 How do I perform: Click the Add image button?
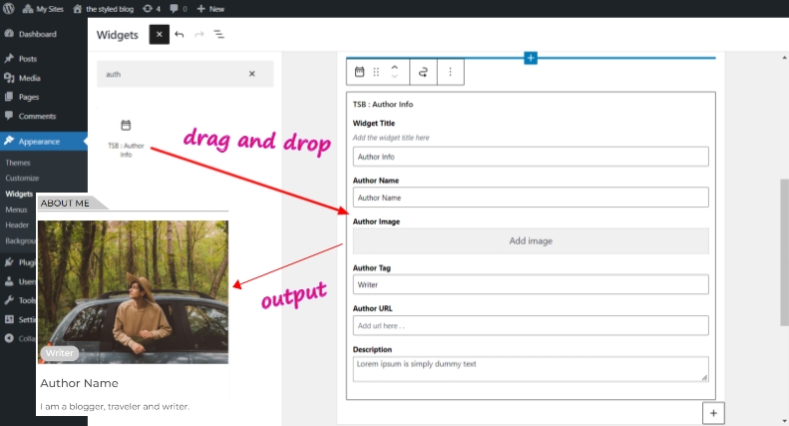[x=531, y=240]
